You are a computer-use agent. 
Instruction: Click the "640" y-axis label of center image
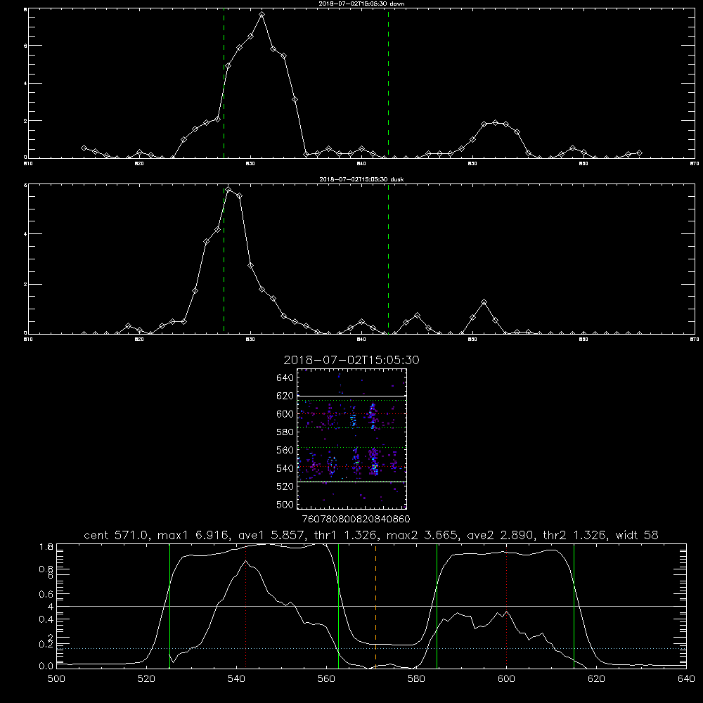coord(285,378)
